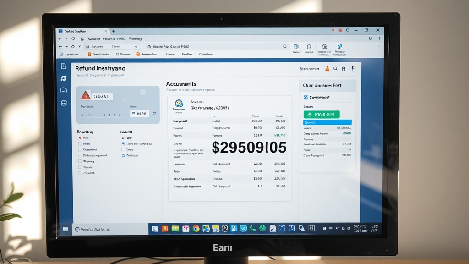
Task: Tick the last checkbox in left filter list
Action: 80,173
